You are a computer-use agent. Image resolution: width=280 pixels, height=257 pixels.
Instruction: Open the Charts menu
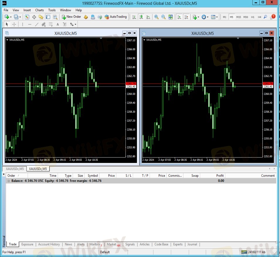[x=40, y=10]
